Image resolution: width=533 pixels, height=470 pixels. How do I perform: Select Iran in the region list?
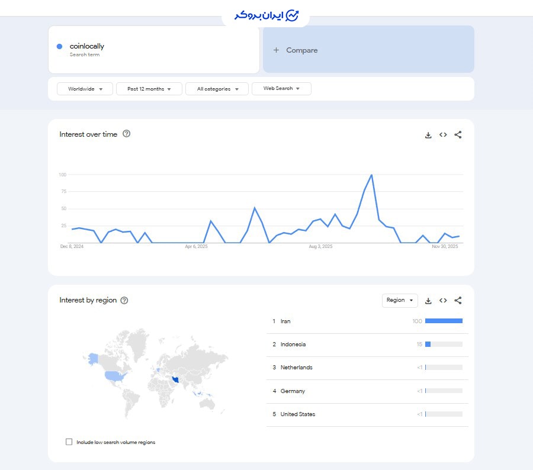coord(367,321)
